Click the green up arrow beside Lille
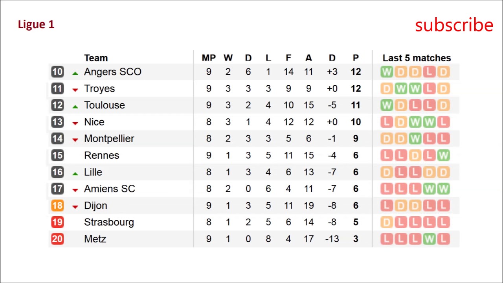This screenshot has width=503, height=283. (x=75, y=173)
